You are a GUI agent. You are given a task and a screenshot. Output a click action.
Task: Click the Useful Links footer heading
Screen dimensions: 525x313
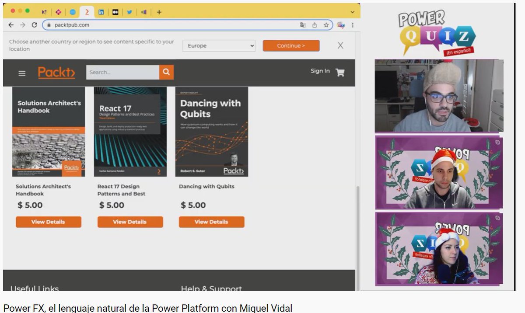click(35, 289)
